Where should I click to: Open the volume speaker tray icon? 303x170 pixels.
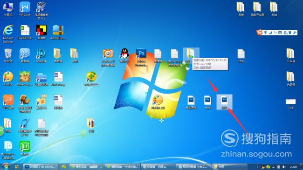(x=284, y=167)
